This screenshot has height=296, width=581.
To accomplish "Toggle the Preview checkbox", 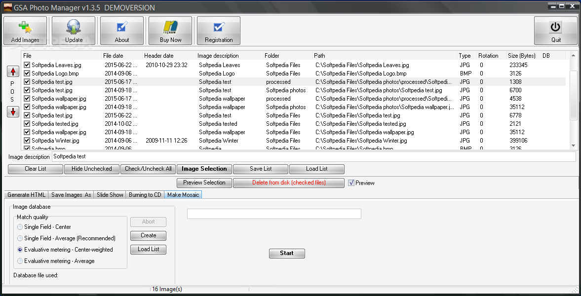I will [351, 183].
